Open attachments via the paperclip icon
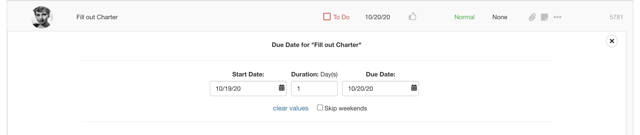 (x=532, y=17)
